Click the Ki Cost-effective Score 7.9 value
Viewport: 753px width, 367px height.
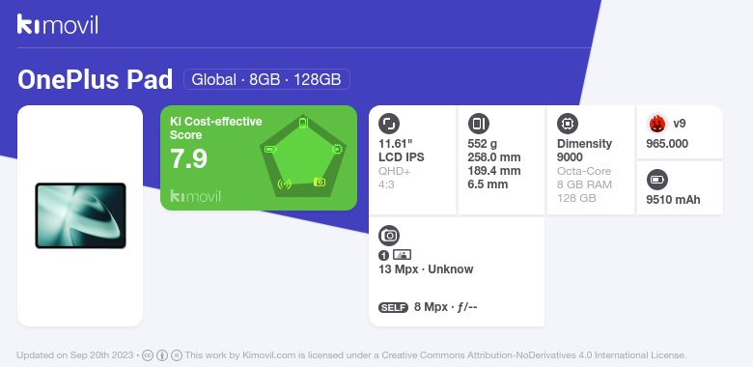point(188,158)
